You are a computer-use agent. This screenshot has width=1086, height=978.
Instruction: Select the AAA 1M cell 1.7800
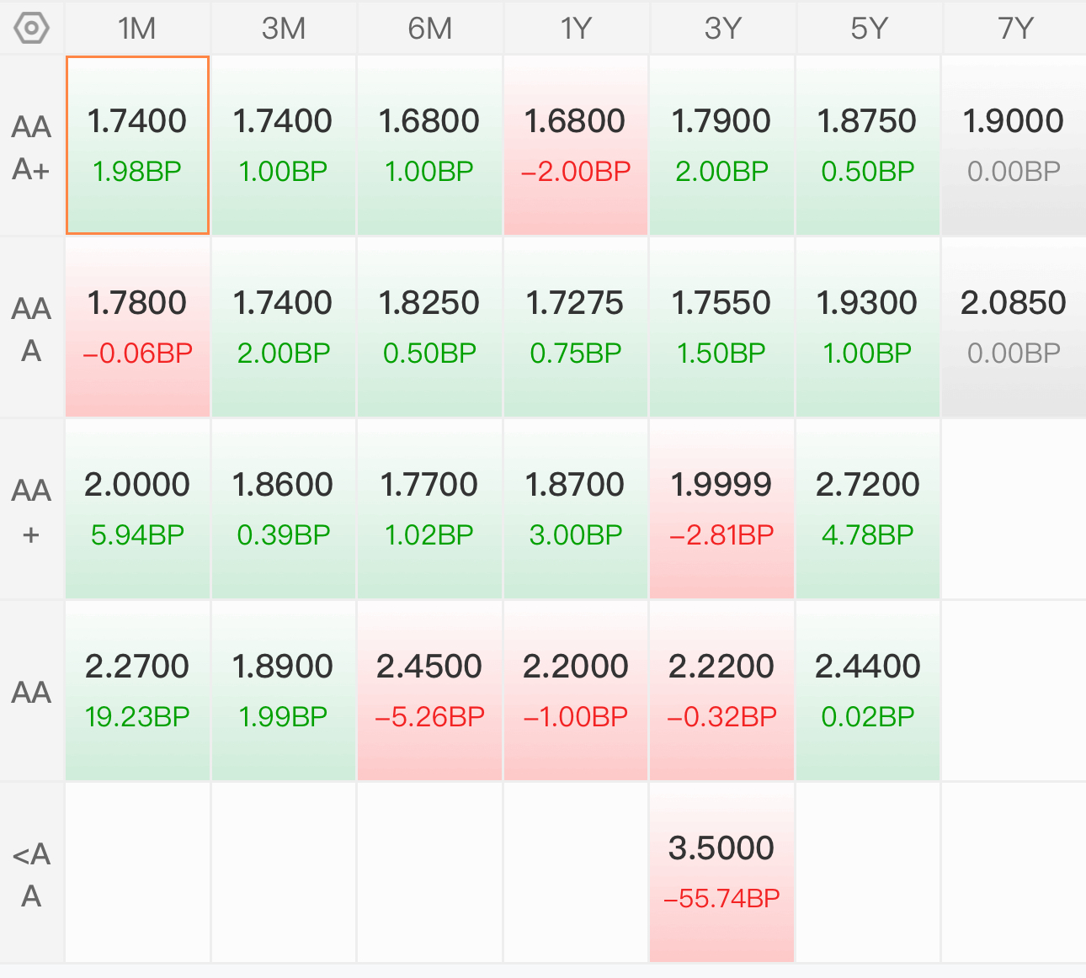[x=137, y=327]
